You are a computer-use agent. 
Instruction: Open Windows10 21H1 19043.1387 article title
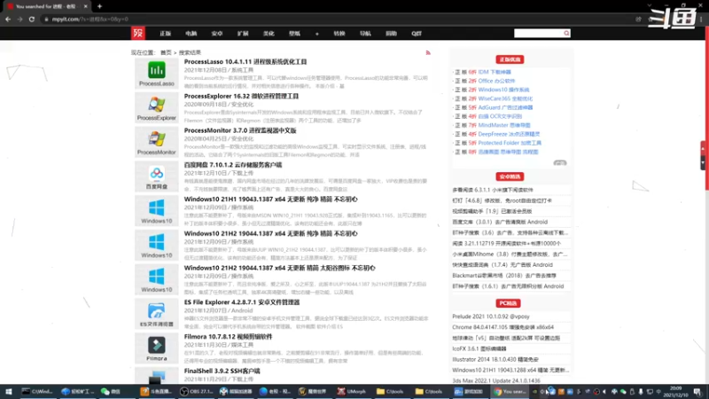(271, 199)
